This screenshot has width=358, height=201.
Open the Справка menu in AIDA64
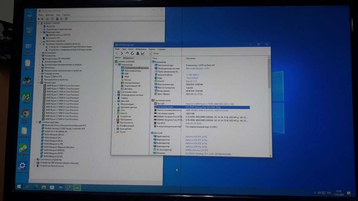161,49
